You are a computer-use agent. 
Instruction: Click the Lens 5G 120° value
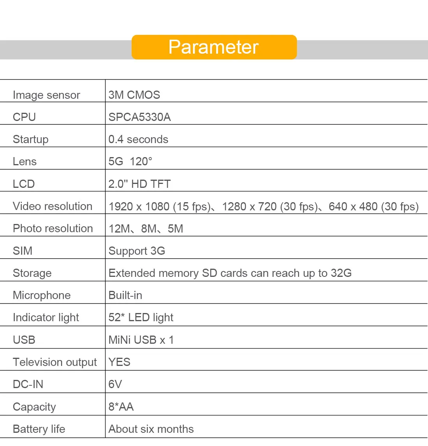(130, 161)
